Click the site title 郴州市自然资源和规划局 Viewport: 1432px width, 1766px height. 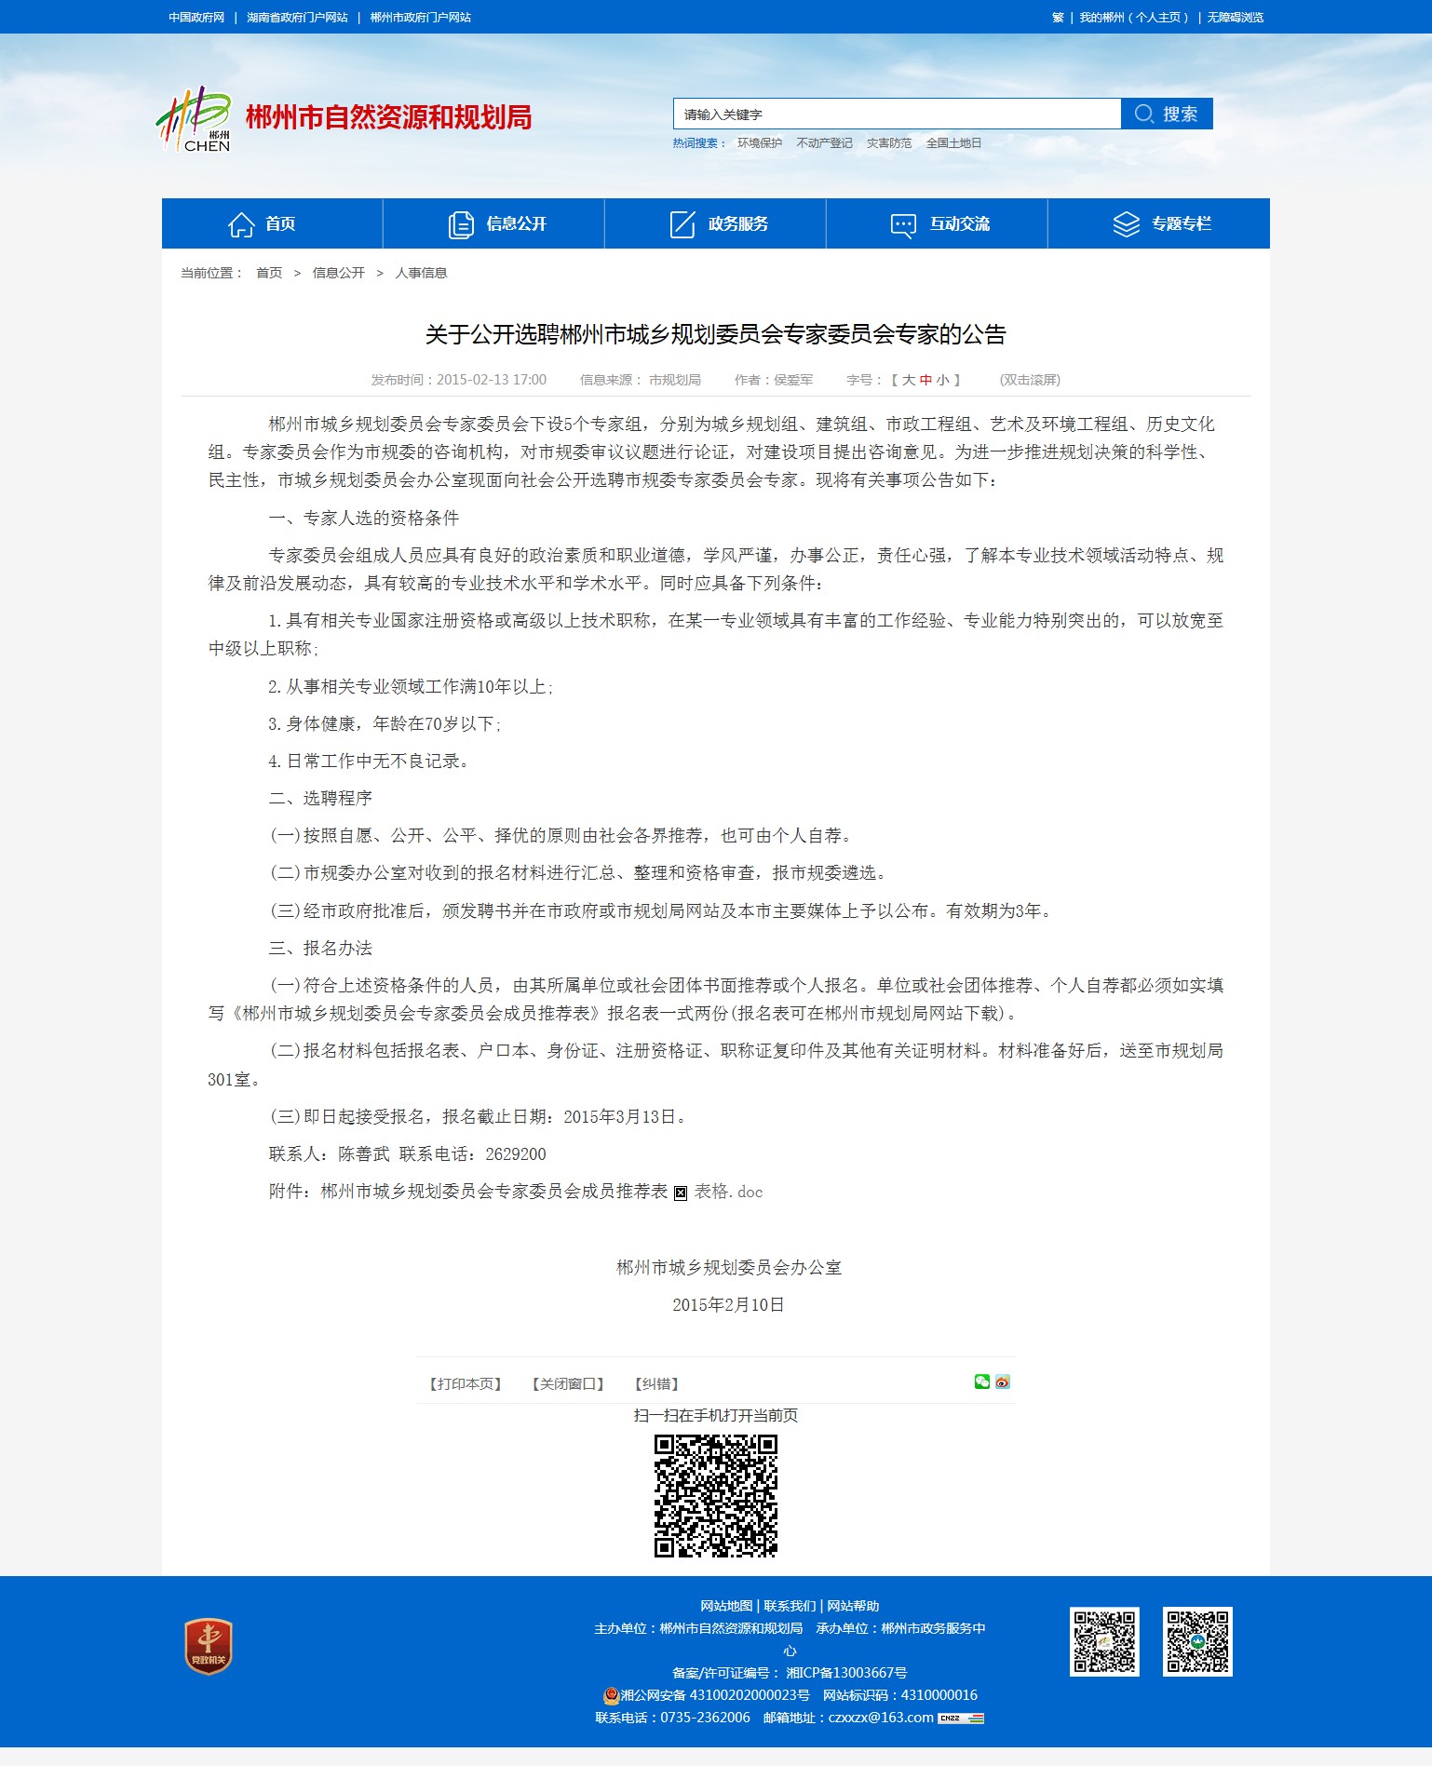click(388, 117)
